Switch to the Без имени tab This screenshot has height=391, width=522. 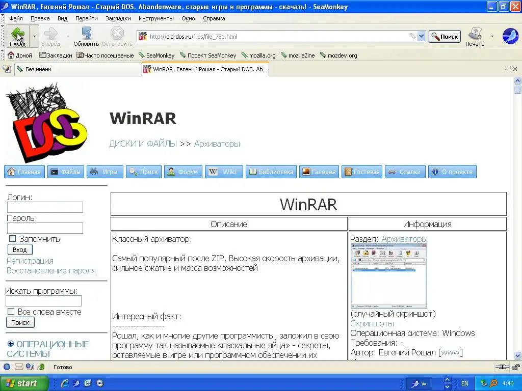click(78, 69)
